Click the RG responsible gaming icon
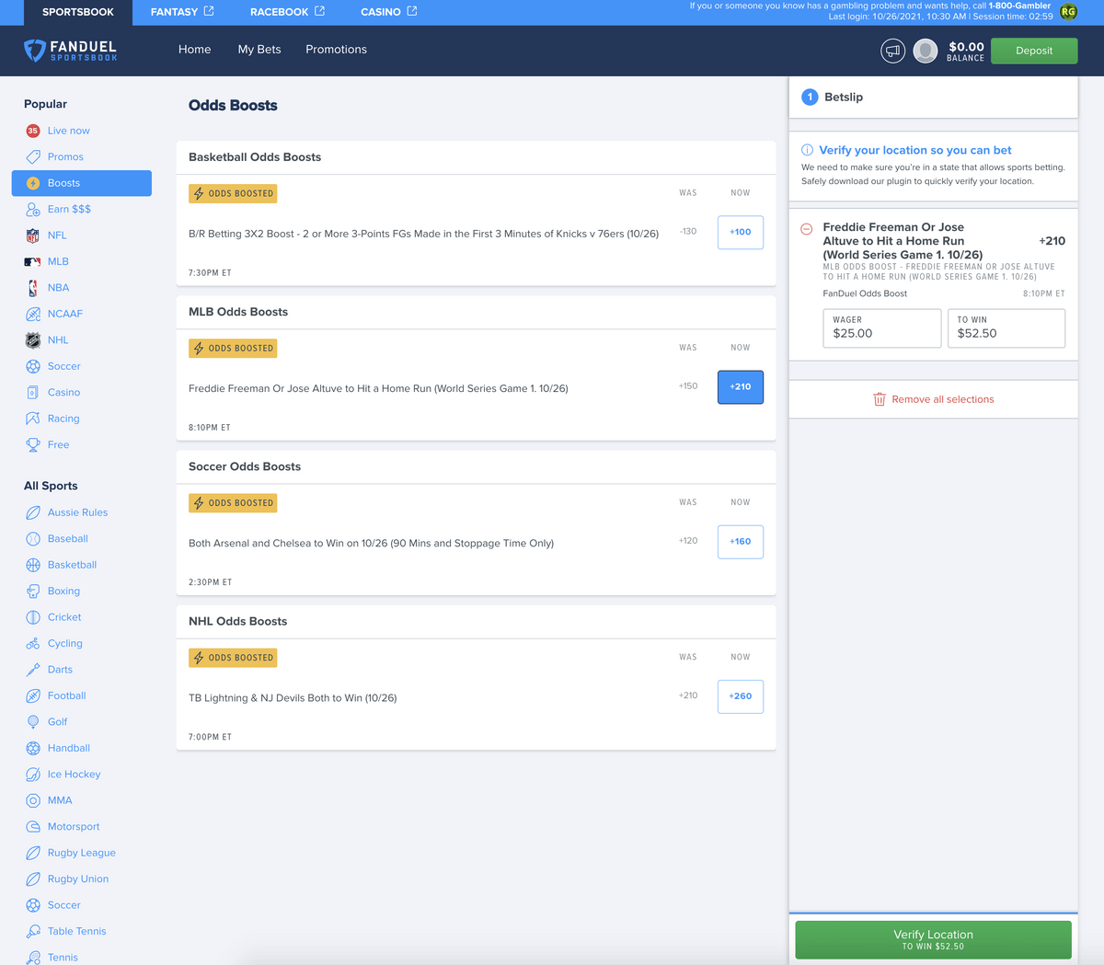This screenshot has height=965, width=1104. click(1067, 12)
